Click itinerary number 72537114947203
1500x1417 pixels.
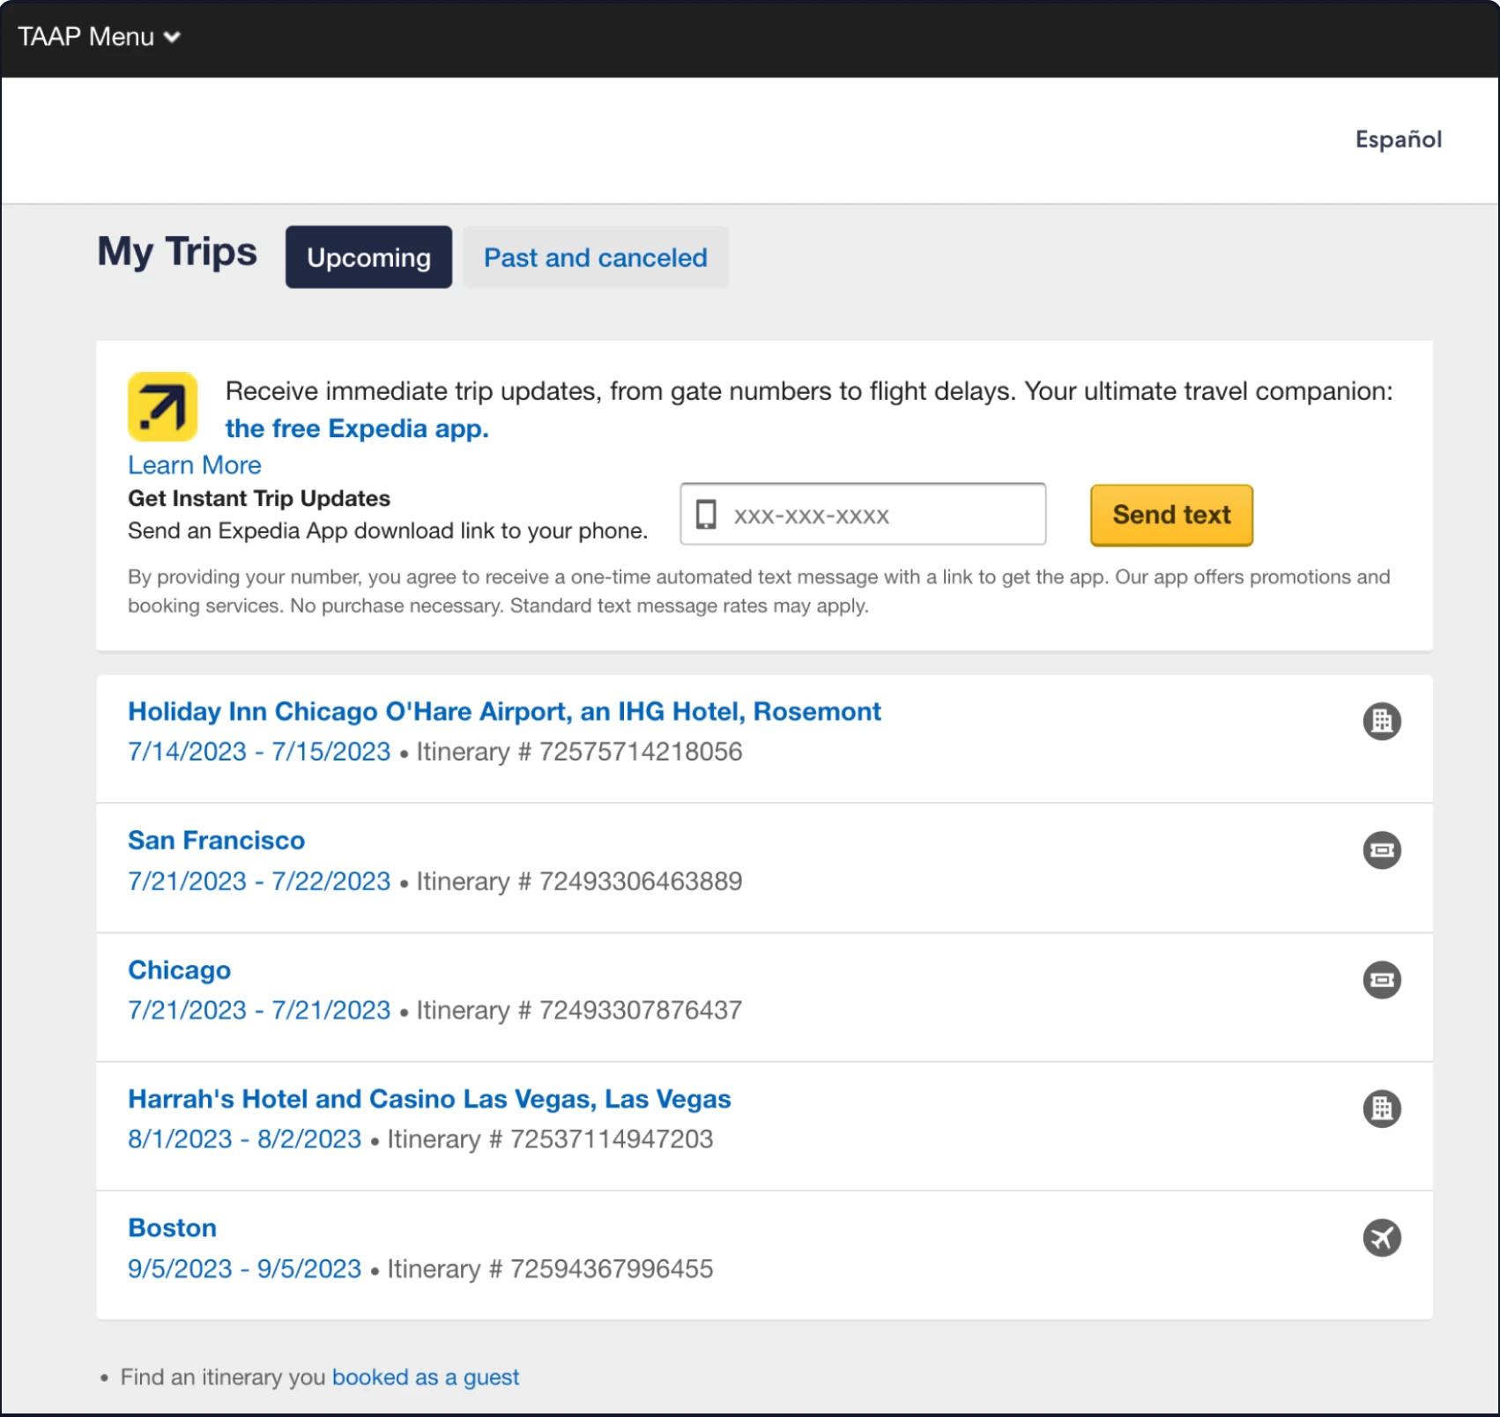point(612,1139)
